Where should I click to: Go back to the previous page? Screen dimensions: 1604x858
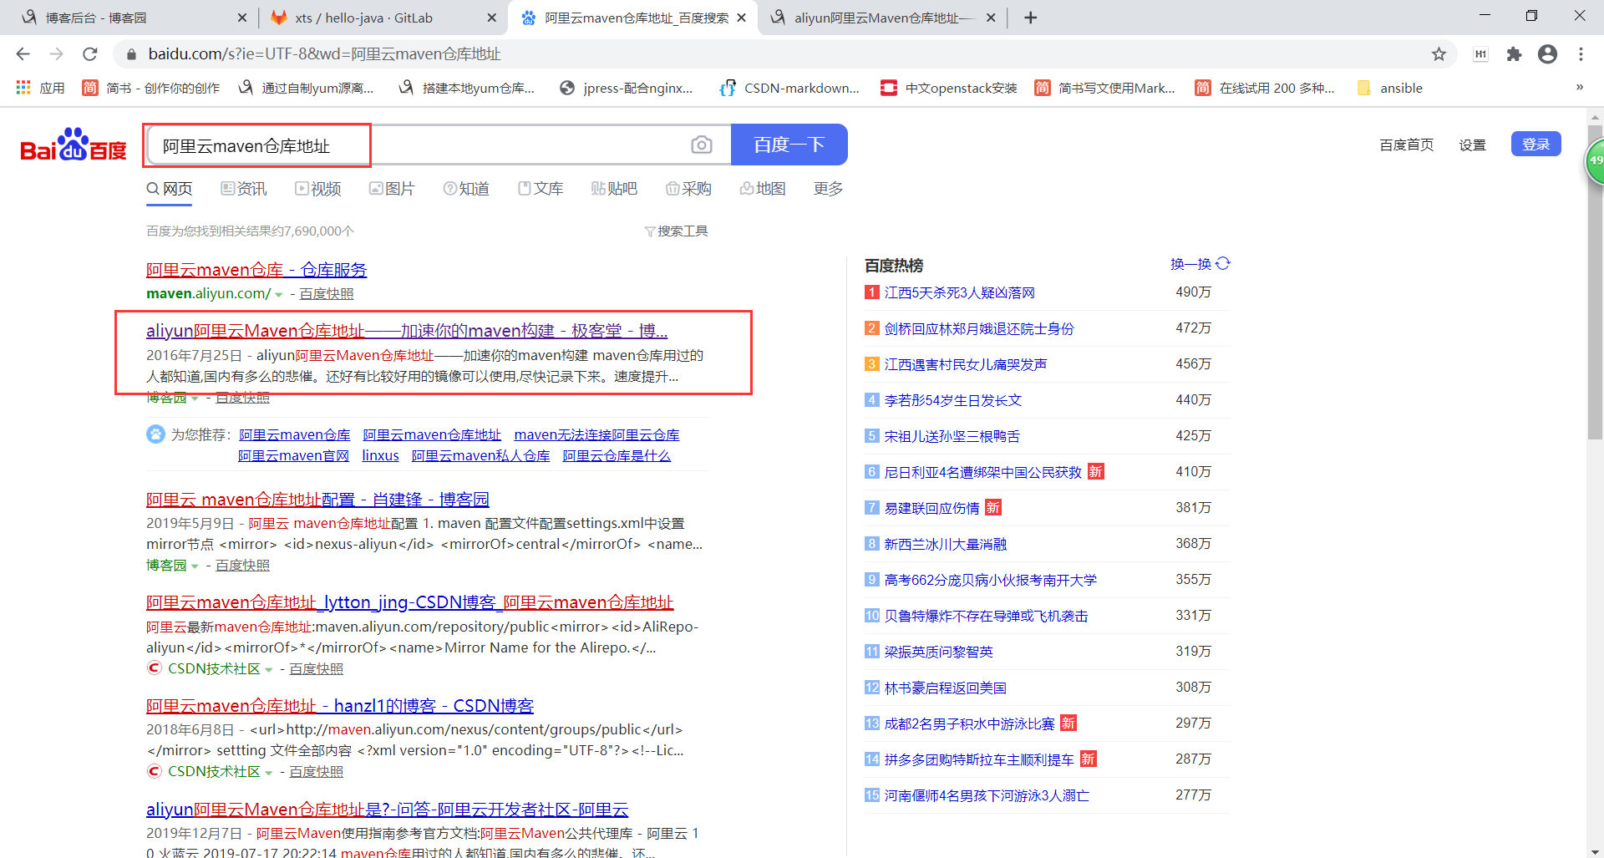pyautogui.click(x=23, y=53)
